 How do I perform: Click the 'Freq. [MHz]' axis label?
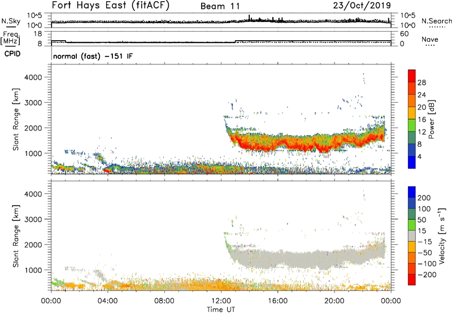(11, 38)
